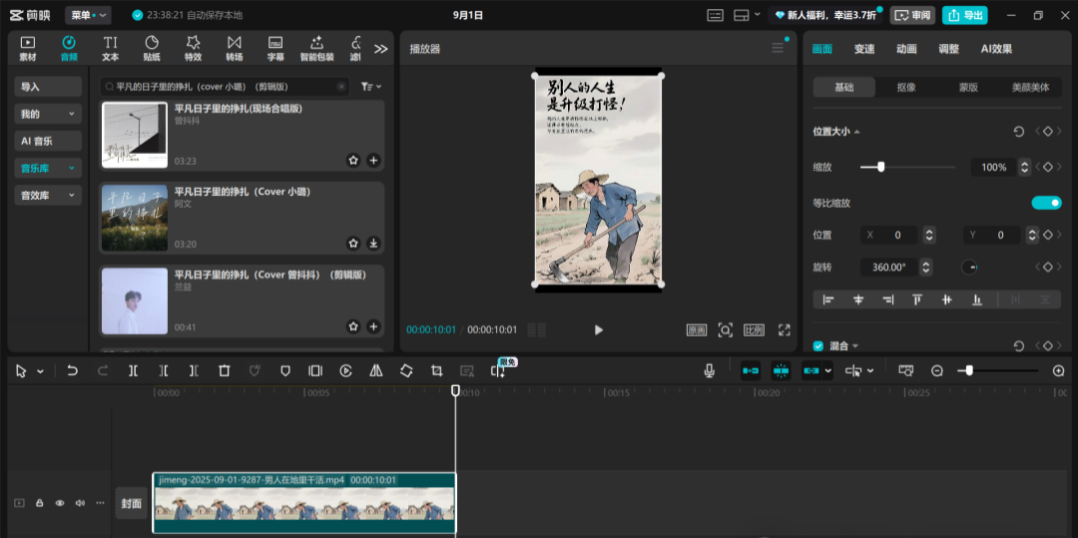Switch to the 动画 animation tab
Image resolution: width=1078 pixels, height=538 pixels.
click(x=906, y=49)
